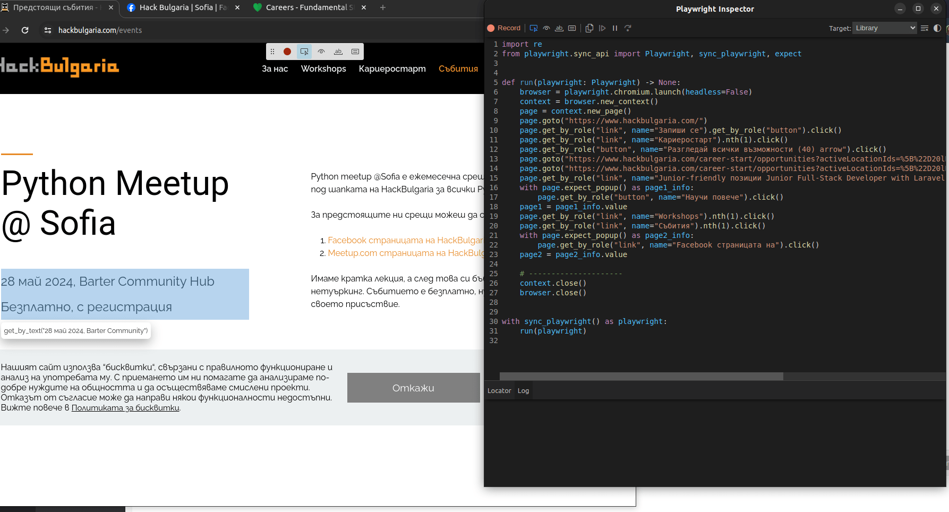Click 'page1 = page1_info.value' code line

tap(574, 207)
